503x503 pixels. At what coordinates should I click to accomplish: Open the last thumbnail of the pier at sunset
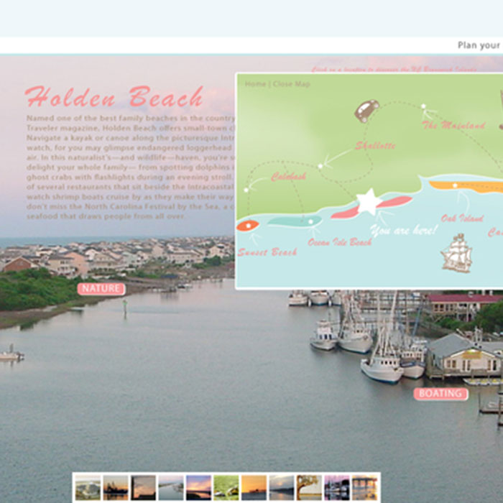click(x=364, y=488)
